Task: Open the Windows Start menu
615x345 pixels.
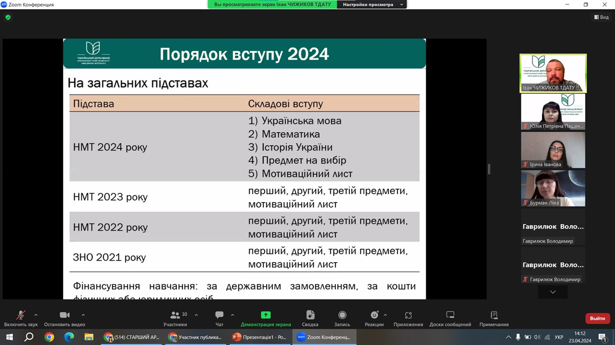Action: point(9,337)
